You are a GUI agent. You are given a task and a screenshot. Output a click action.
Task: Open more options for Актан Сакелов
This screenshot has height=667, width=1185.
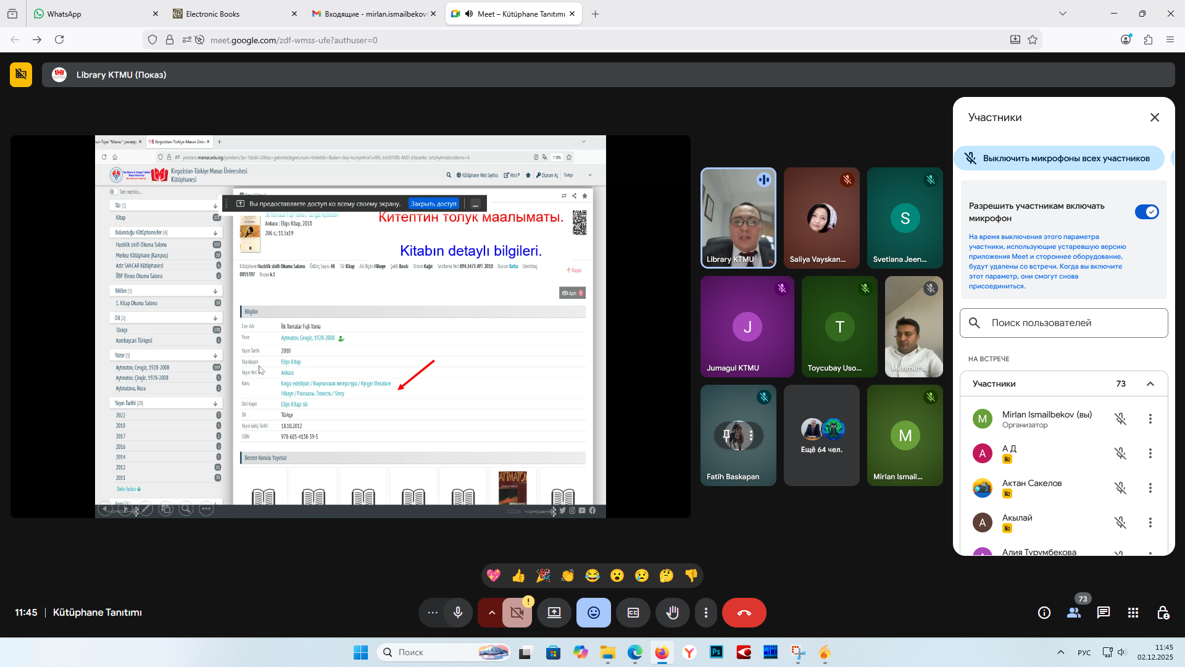tap(1150, 488)
